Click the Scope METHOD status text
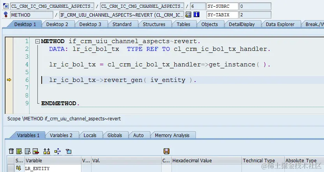324x172 pixels. pyautogui.click(x=64, y=119)
